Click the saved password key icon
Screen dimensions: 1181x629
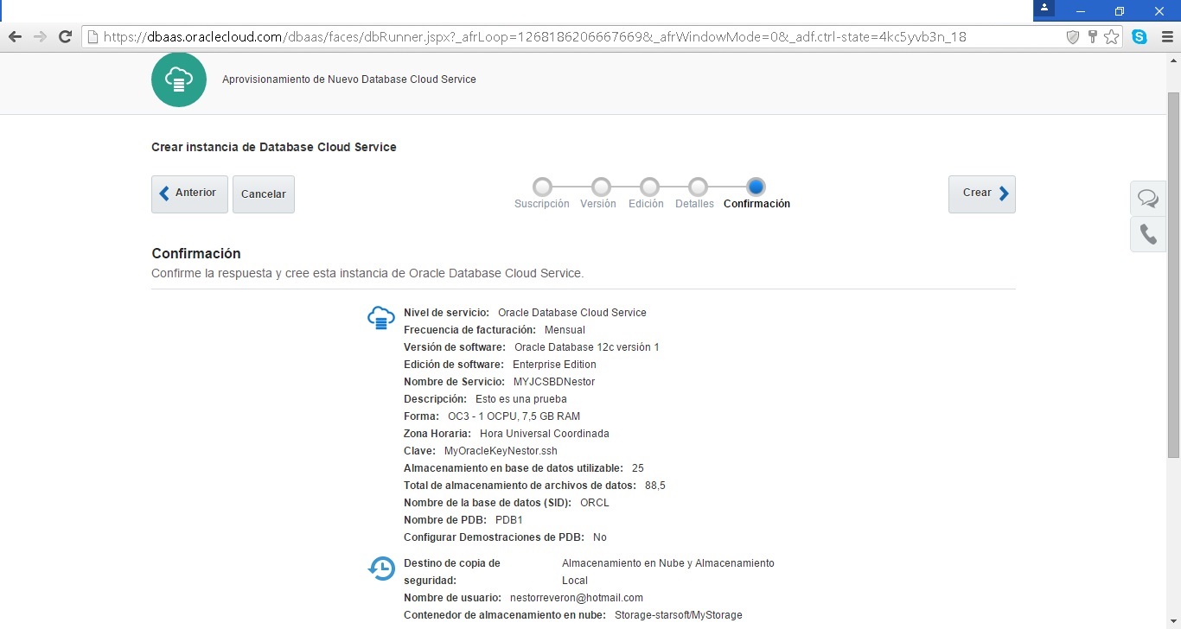pos(1093,37)
